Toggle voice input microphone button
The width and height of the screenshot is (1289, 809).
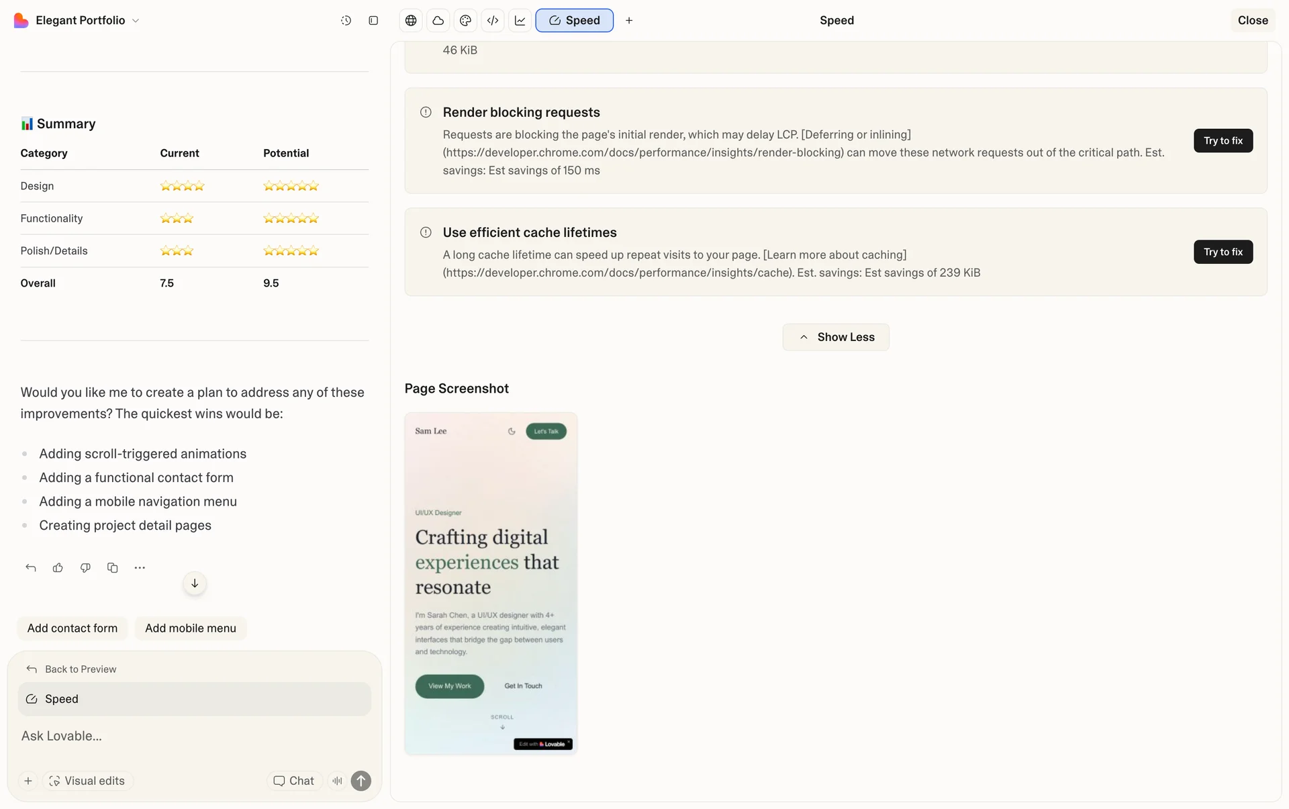(337, 781)
